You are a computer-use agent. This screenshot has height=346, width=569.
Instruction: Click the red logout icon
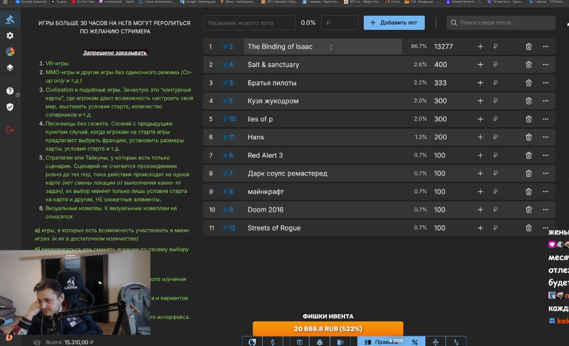coord(10,130)
